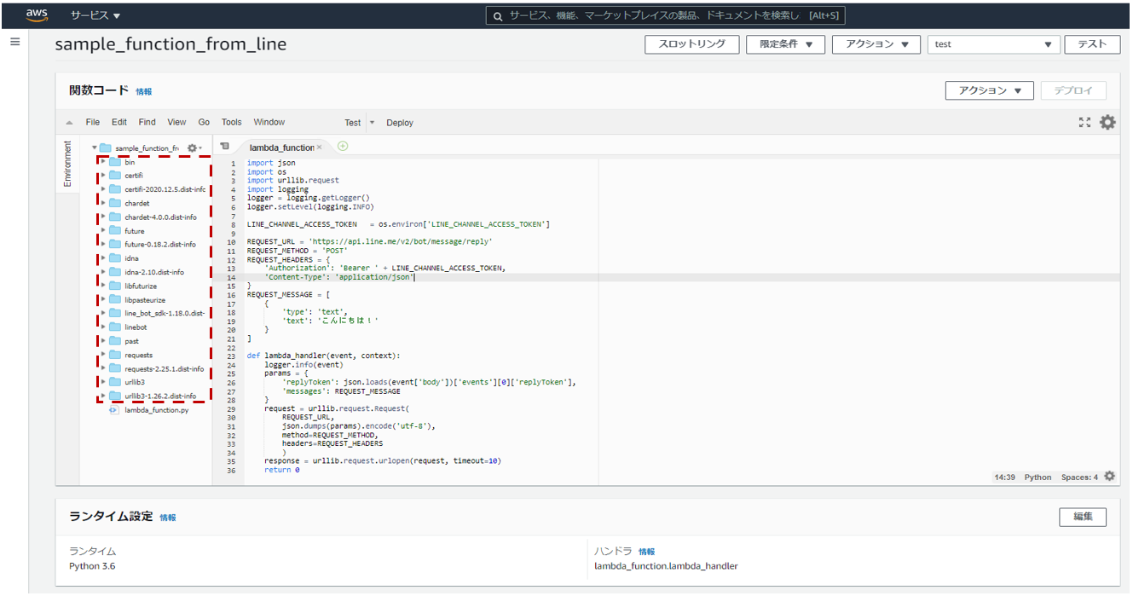Click the bin folder icon

point(115,162)
